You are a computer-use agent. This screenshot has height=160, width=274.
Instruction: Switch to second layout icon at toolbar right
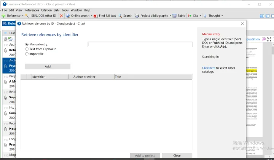[x=268, y=16]
